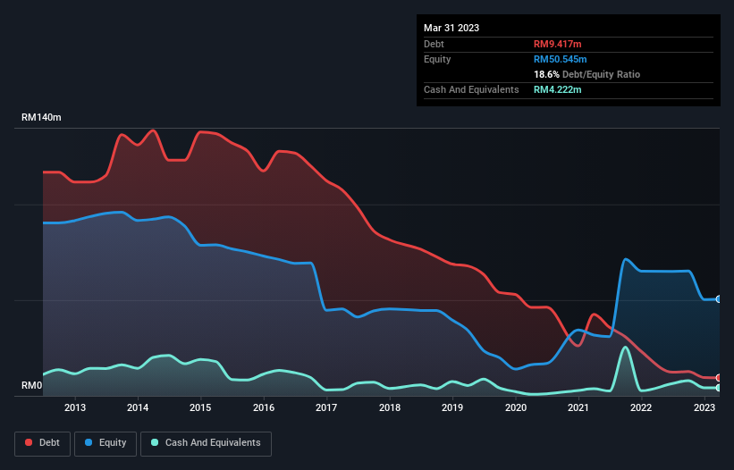
Task: Toggle the Equity series legend button
Action: [105, 443]
